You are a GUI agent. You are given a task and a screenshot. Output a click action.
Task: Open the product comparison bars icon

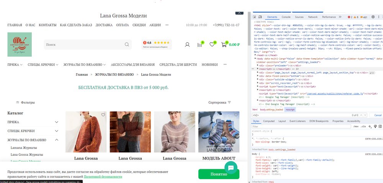(200, 45)
